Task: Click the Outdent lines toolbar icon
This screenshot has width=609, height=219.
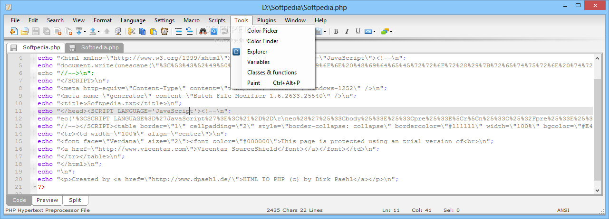Action: point(189,31)
